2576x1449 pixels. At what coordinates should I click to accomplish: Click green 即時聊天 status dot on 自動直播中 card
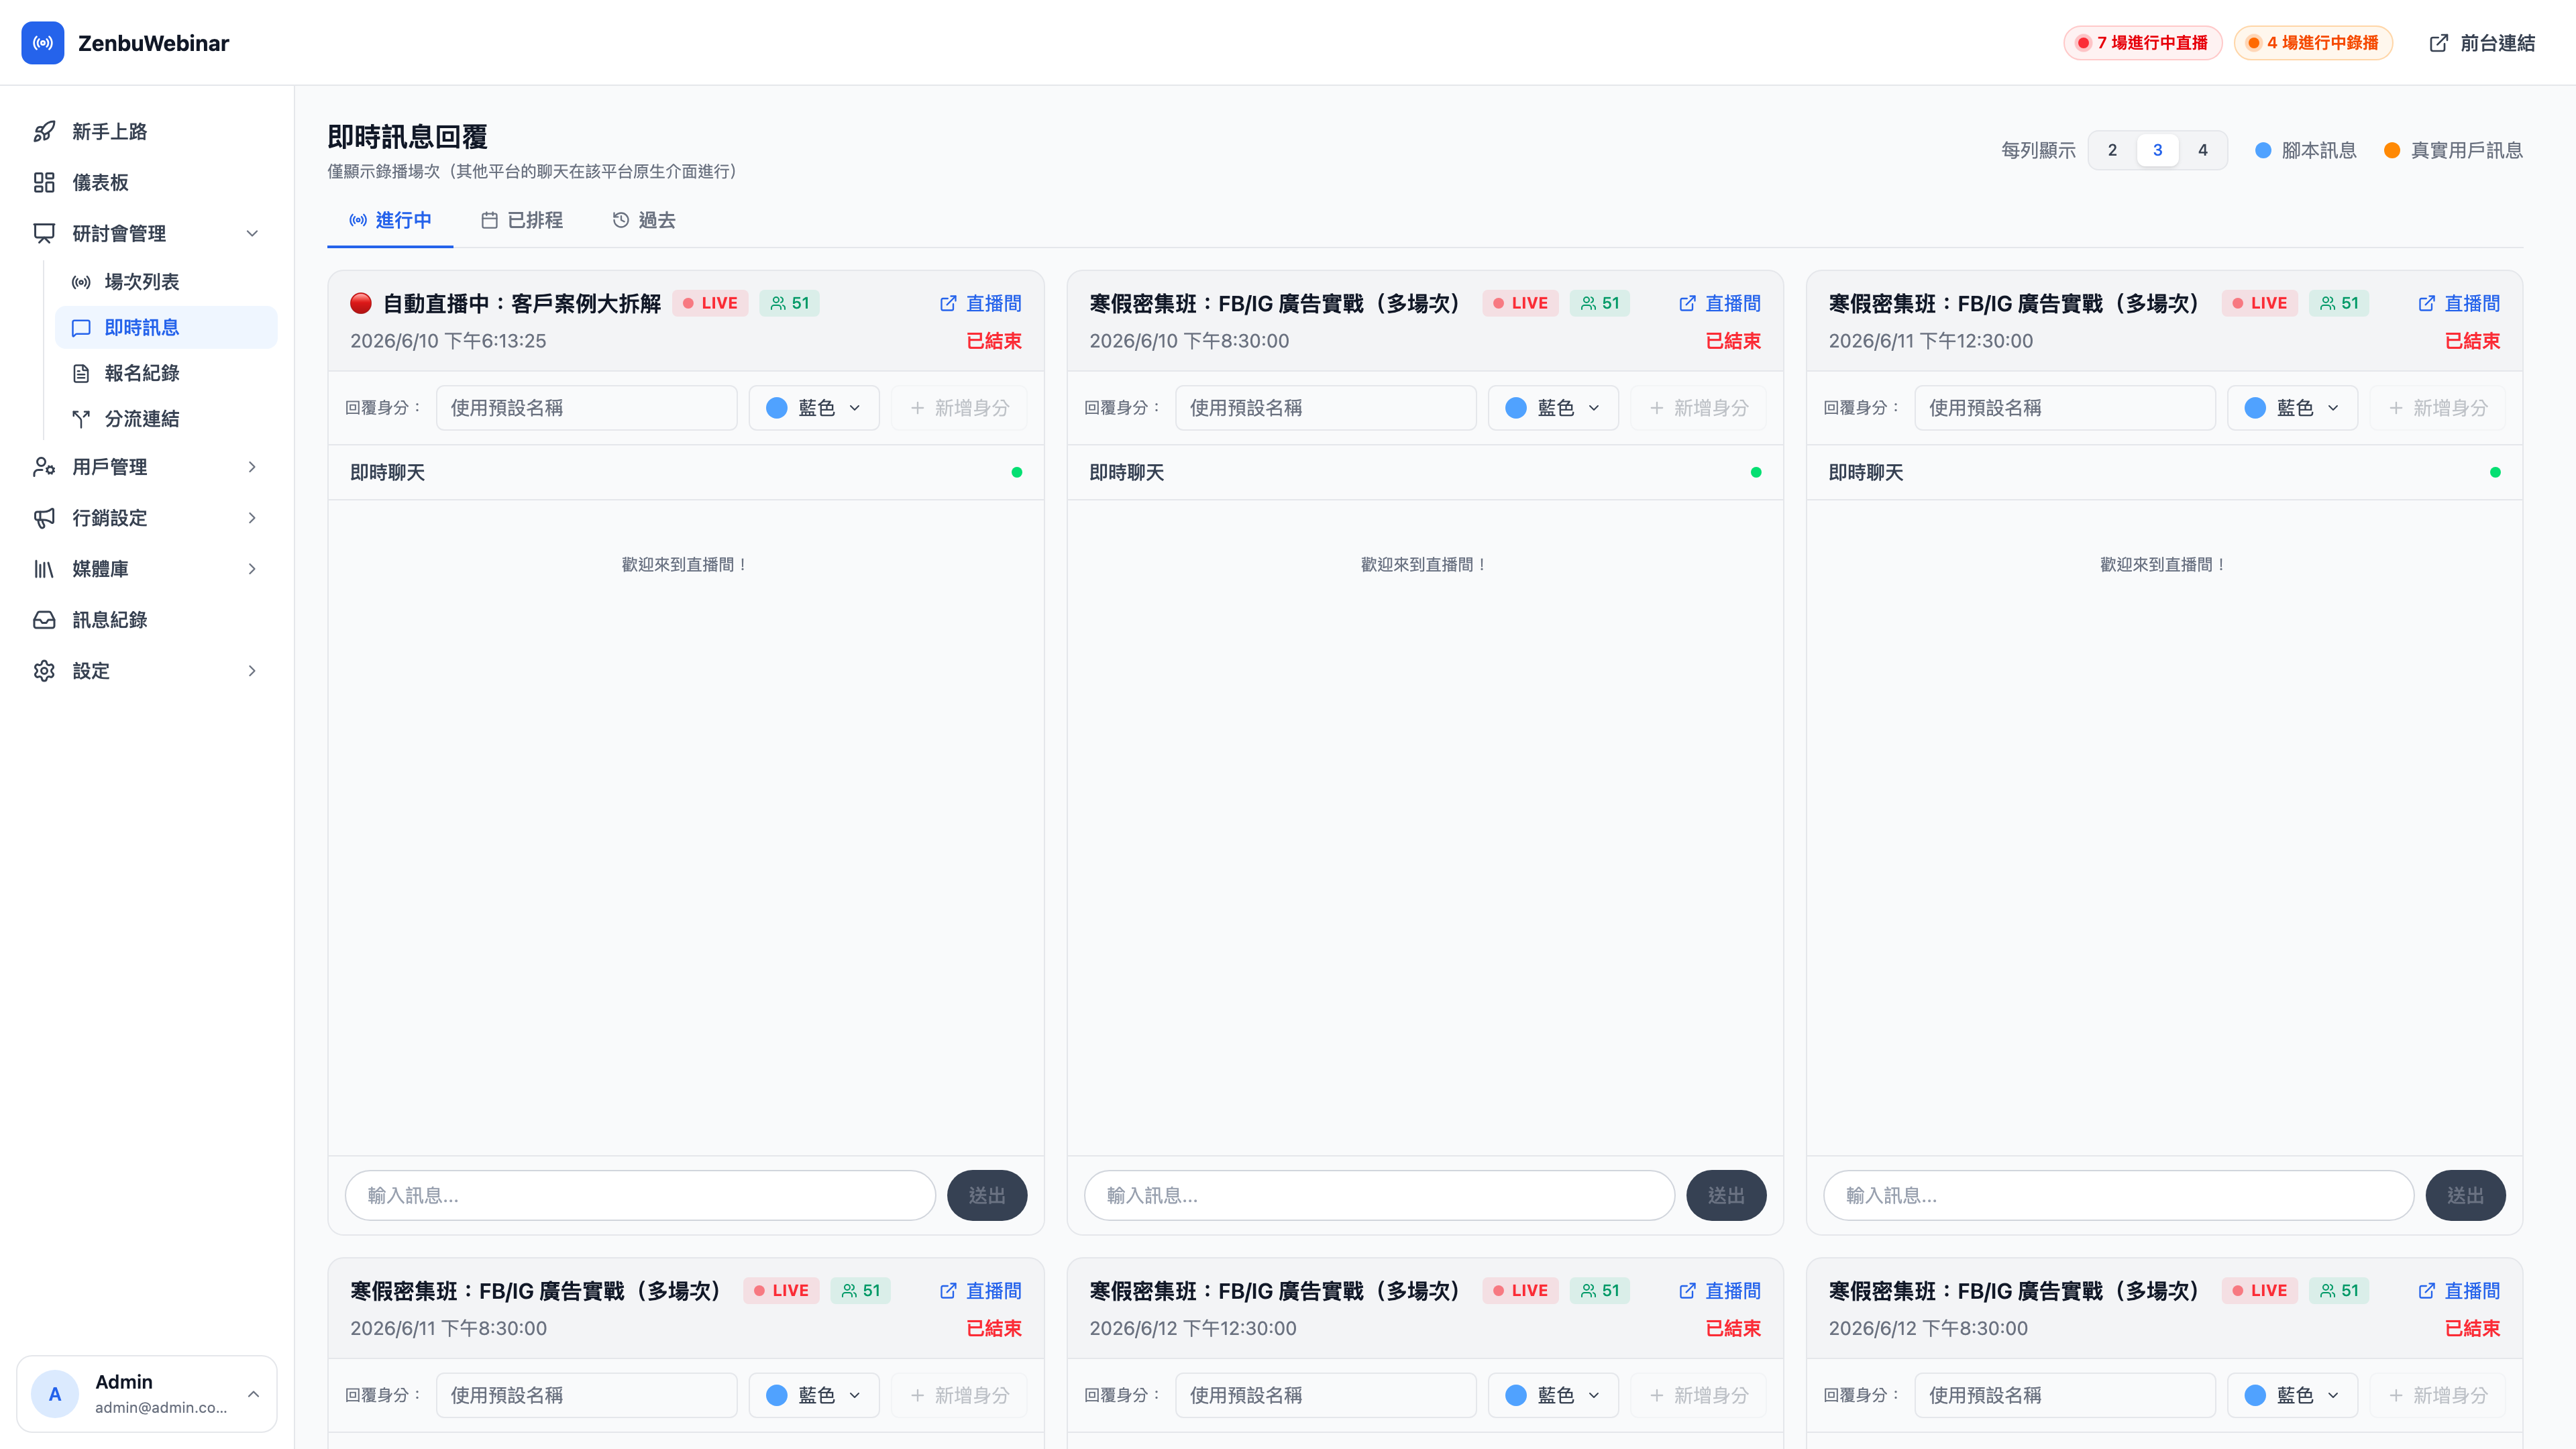click(x=1017, y=472)
